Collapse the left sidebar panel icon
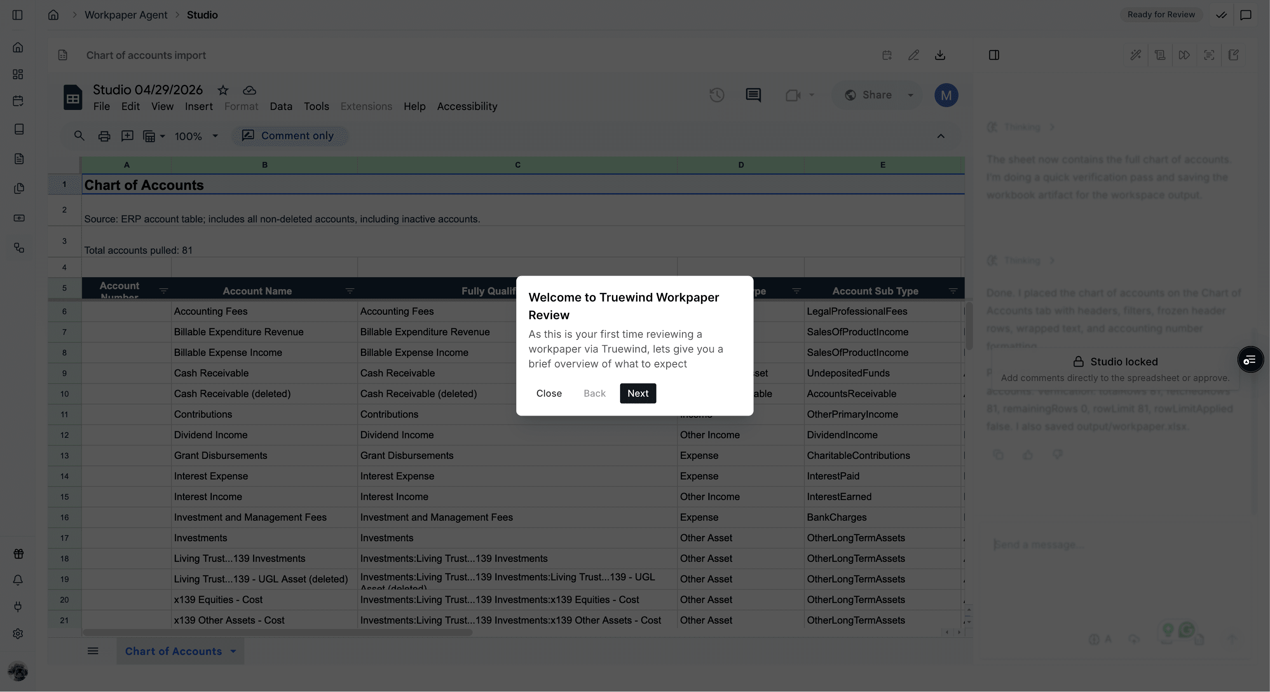 point(17,15)
